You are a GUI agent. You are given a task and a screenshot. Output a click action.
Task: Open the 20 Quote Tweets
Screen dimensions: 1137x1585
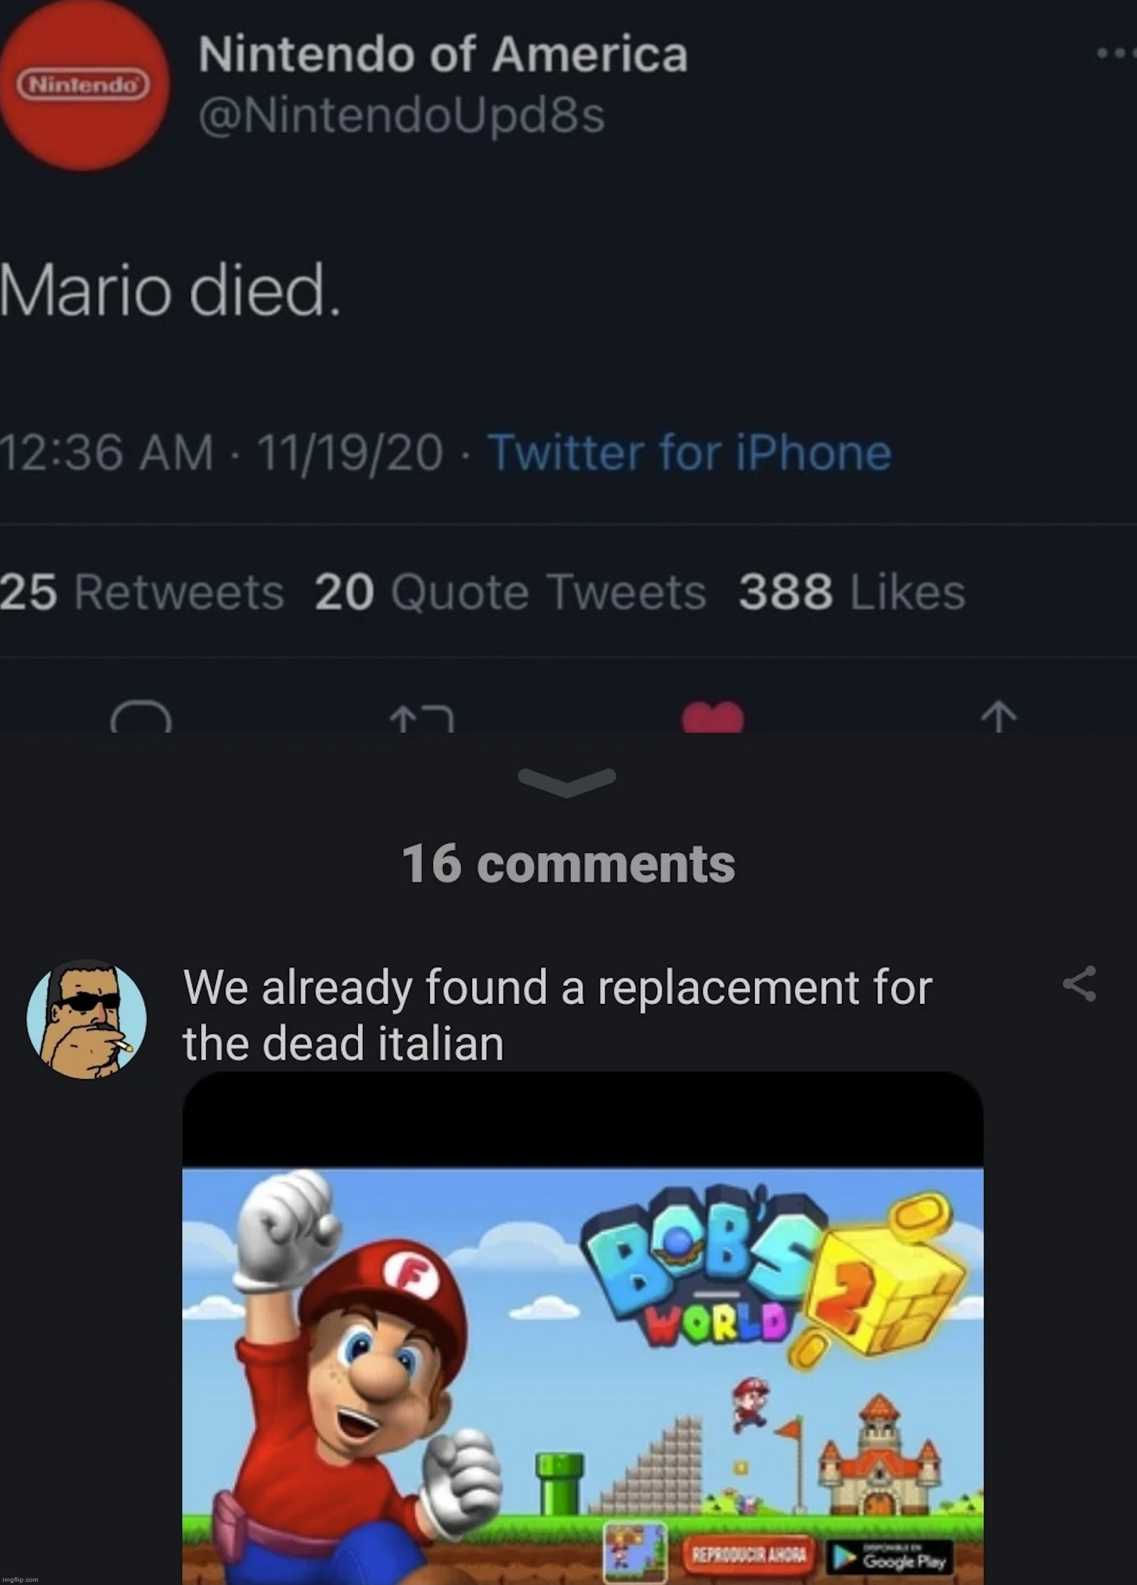tap(510, 593)
